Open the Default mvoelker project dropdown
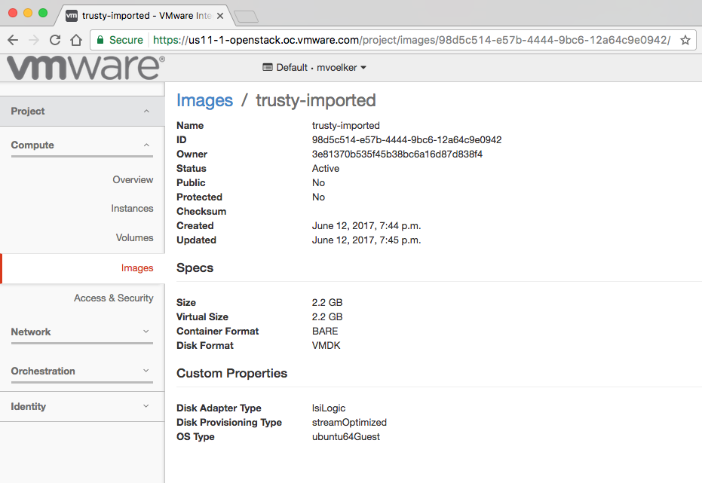702x483 pixels. (x=314, y=68)
